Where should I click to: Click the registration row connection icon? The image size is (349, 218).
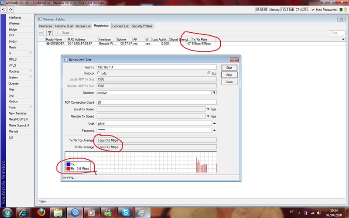[x=48, y=44]
